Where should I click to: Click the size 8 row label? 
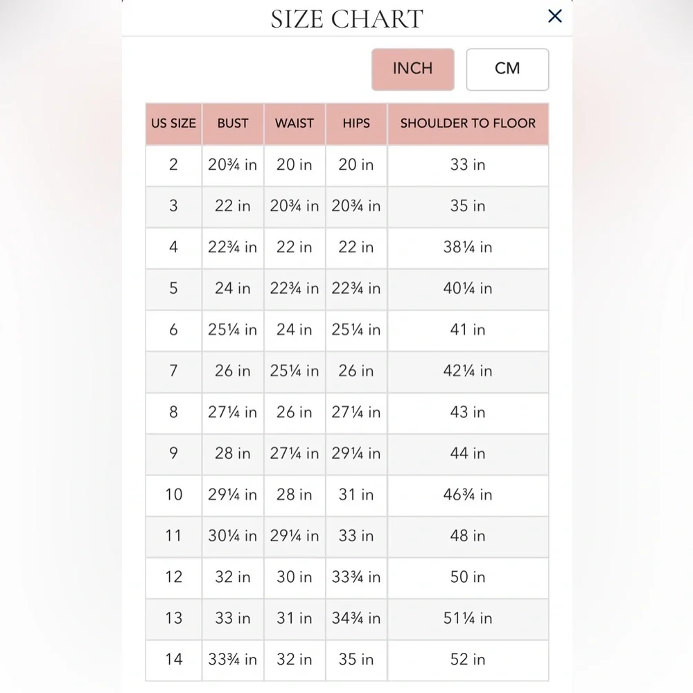(x=174, y=412)
